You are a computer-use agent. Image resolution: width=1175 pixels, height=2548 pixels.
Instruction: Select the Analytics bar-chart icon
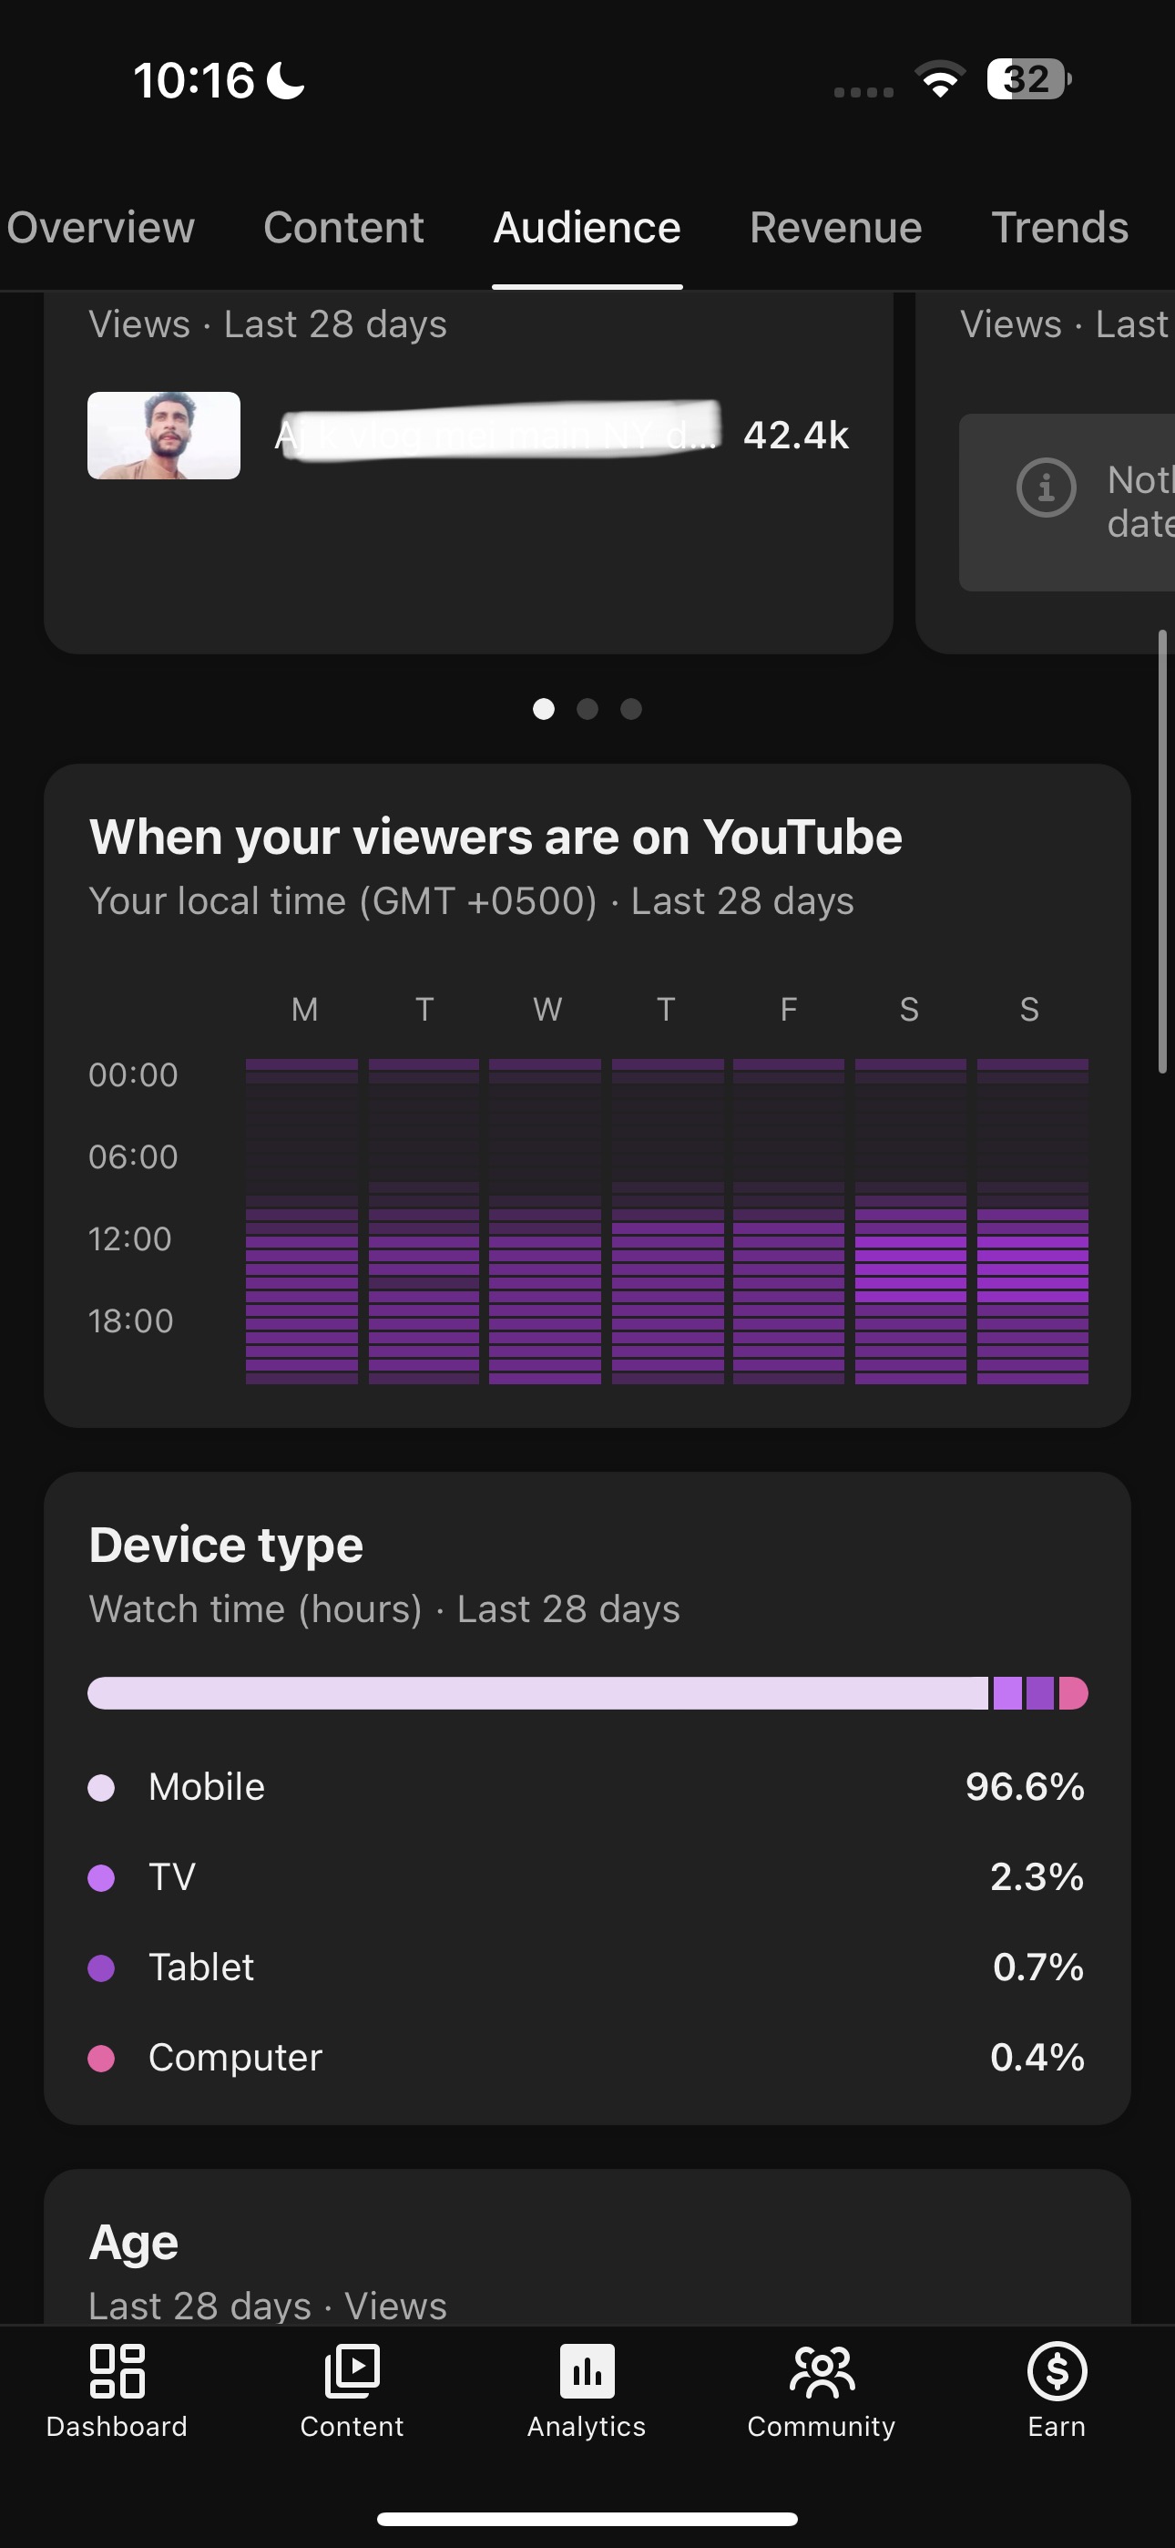587,2371
